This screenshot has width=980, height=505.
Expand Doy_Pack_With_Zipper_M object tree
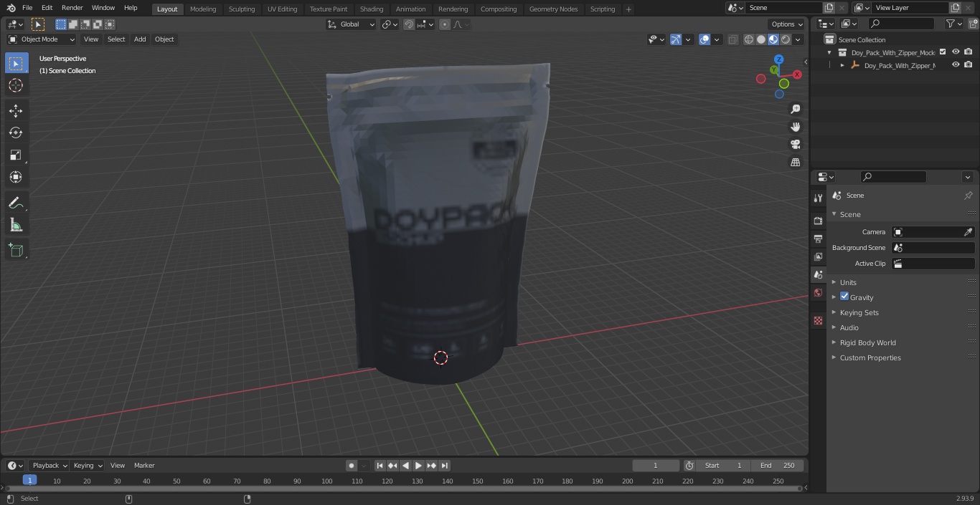(x=842, y=65)
